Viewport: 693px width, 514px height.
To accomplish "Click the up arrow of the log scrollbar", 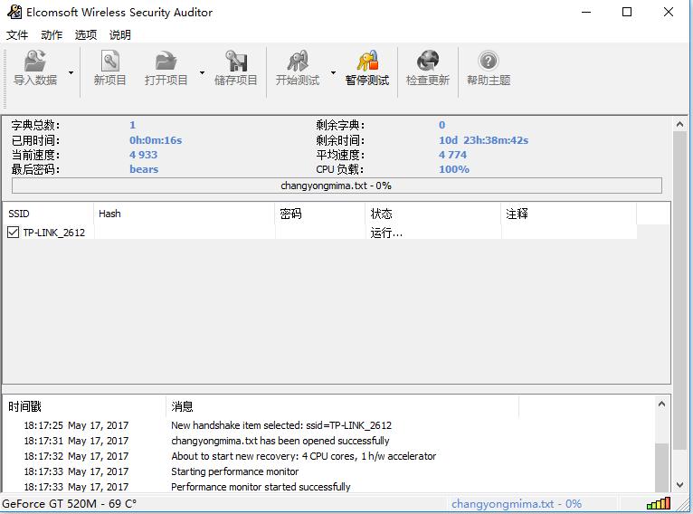I will click(x=661, y=404).
